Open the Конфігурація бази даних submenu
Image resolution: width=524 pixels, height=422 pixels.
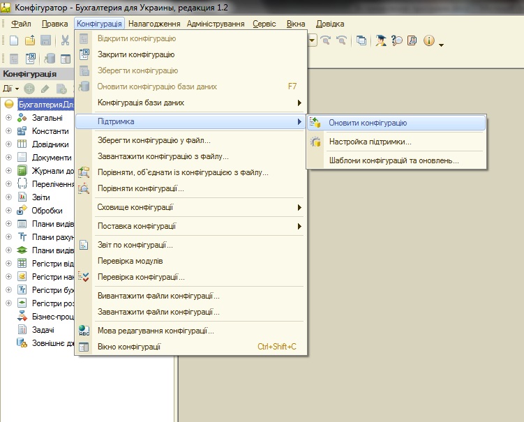[x=190, y=103]
